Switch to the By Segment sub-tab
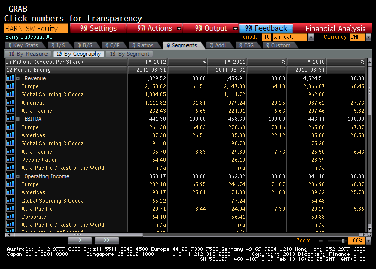This screenshot has height=269, width=376. pyautogui.click(x=130, y=54)
